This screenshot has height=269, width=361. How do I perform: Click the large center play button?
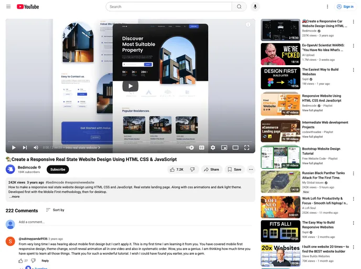click(131, 86)
